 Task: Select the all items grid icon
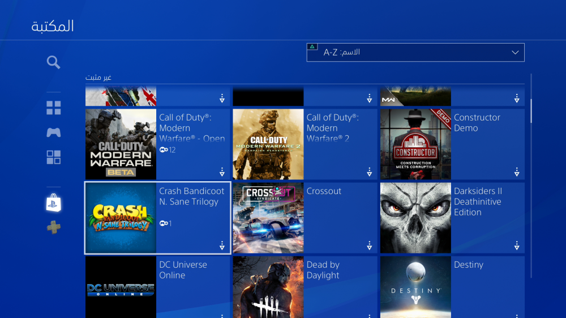point(54,108)
